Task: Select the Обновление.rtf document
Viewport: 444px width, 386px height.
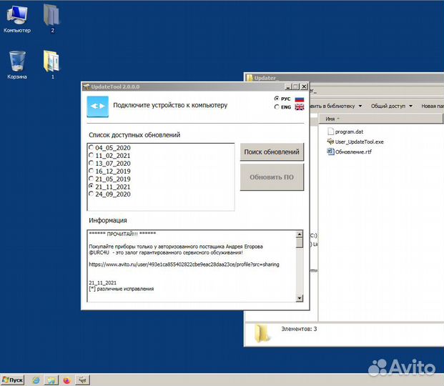Action: tap(353, 152)
